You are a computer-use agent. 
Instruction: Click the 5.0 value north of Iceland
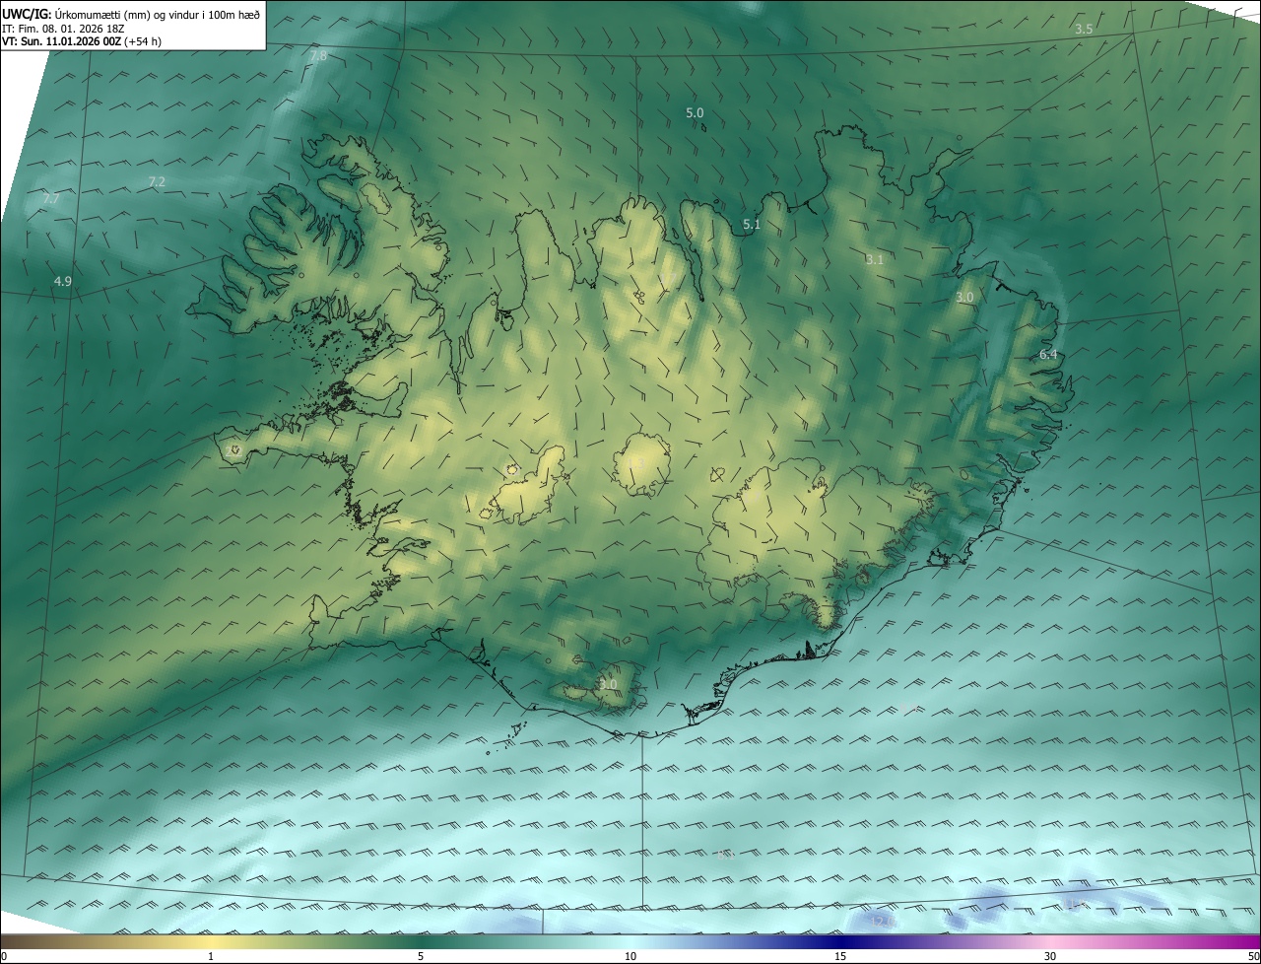695,112
